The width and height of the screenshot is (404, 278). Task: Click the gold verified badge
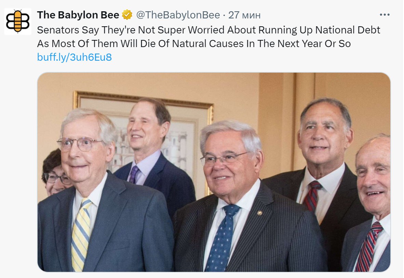point(127,15)
